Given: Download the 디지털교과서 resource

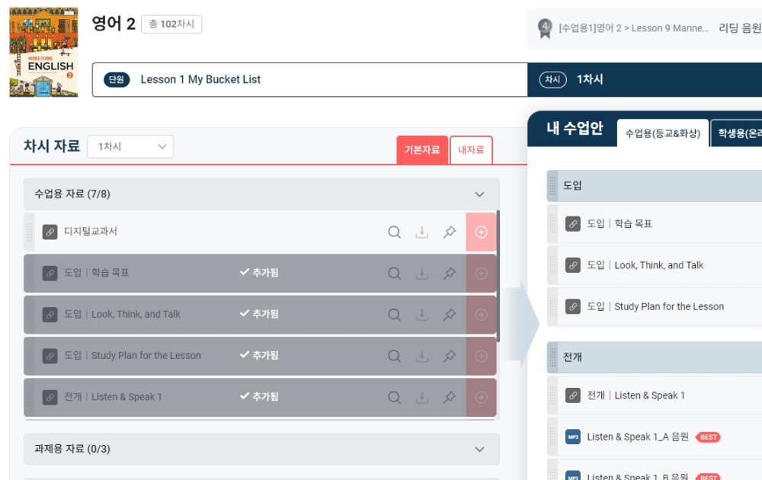Looking at the screenshot, I should pos(422,232).
